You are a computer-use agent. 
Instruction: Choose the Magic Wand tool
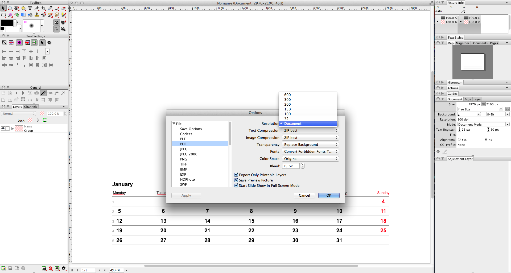(10, 15)
